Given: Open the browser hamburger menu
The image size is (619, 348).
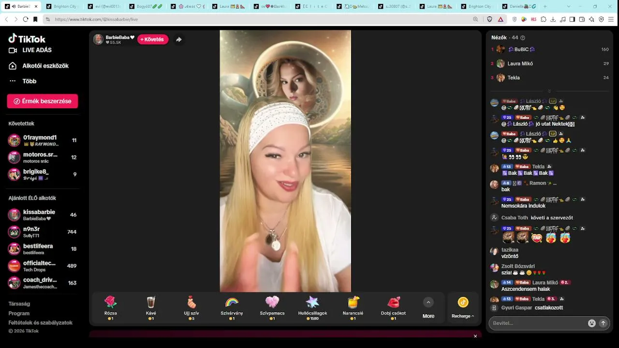Looking at the screenshot, I should pos(611,19).
